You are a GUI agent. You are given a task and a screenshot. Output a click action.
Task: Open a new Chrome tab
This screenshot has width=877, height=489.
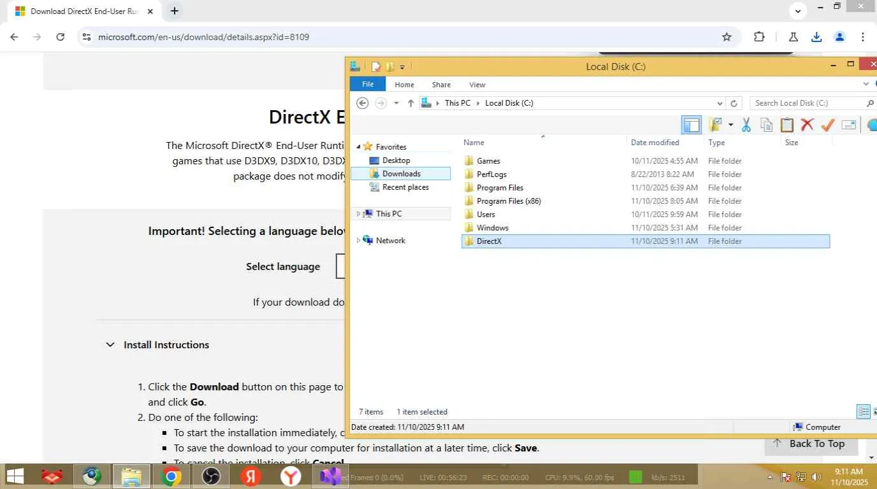[x=174, y=11]
